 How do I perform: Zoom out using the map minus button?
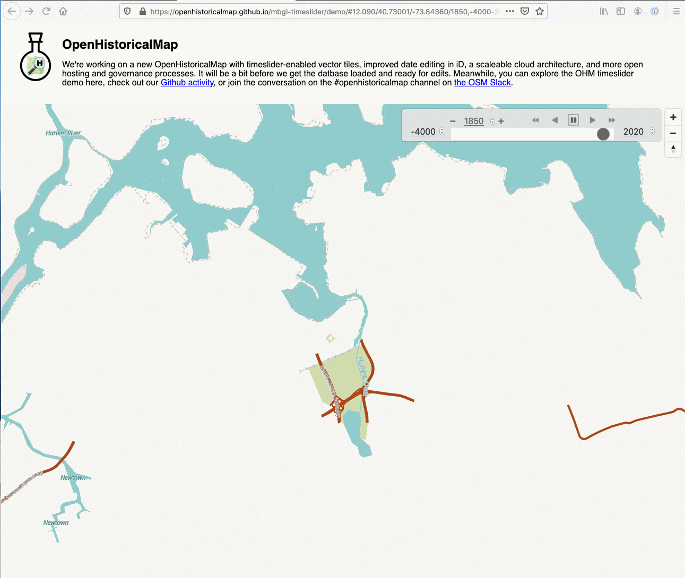[673, 133]
